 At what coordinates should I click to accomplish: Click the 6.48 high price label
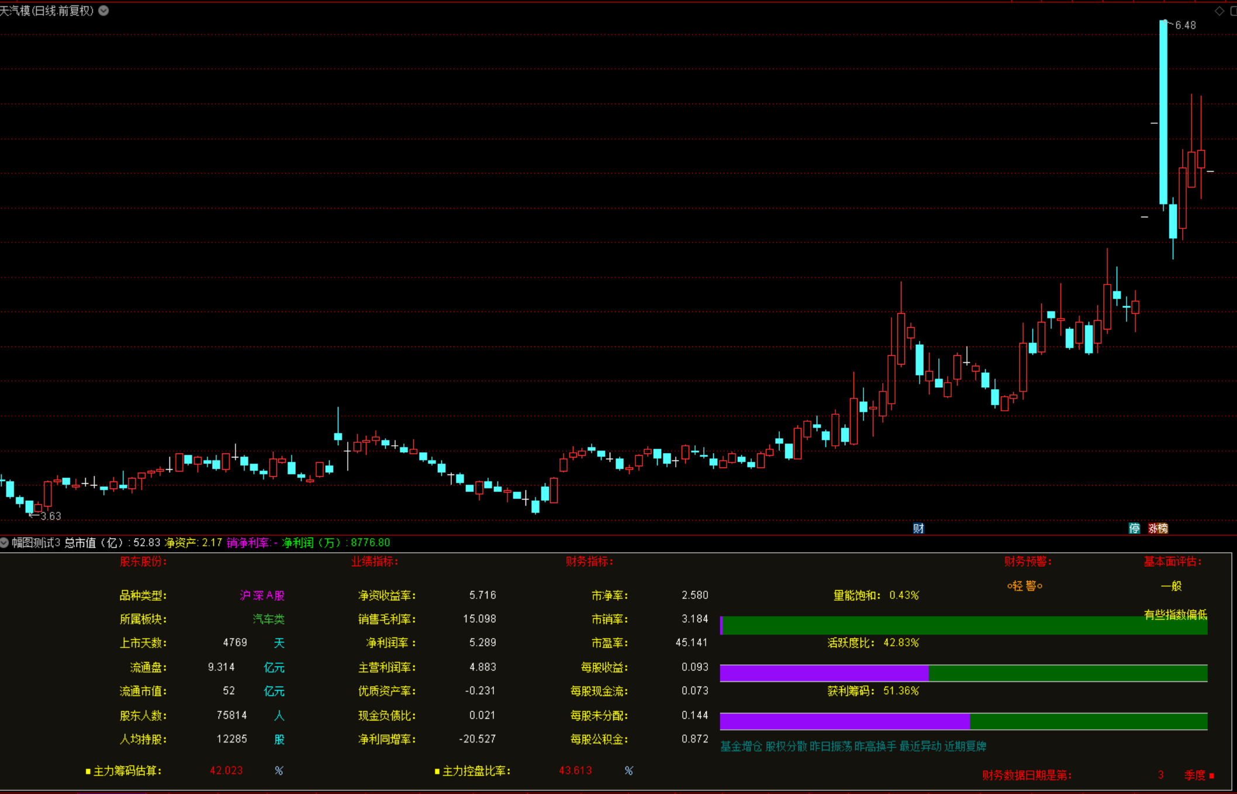pyautogui.click(x=1185, y=25)
